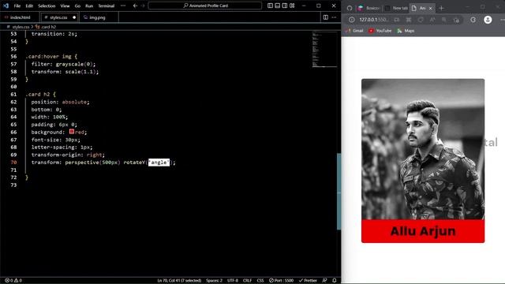The width and height of the screenshot is (505, 284).
Task: Click "transform: scale(1.1);" code line
Action: click(65, 72)
